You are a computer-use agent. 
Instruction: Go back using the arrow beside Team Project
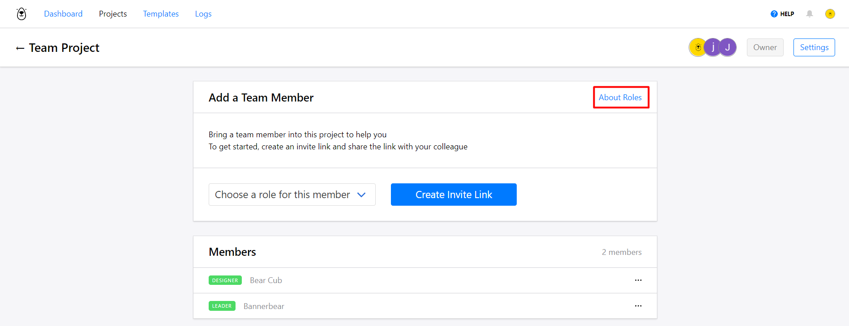point(20,48)
